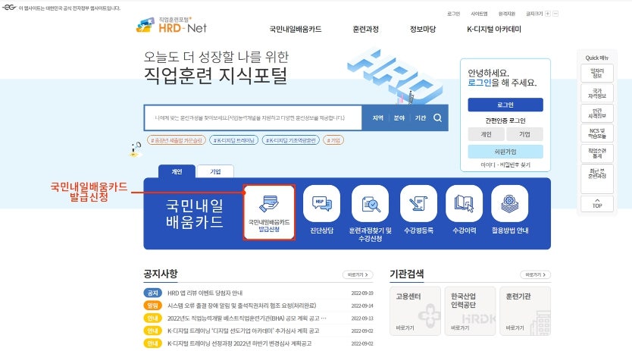Open notice K-디지털 트레이닝 추가심사 계획 공고
Image resolution: width=632 pixels, height=351 pixels.
(x=243, y=331)
